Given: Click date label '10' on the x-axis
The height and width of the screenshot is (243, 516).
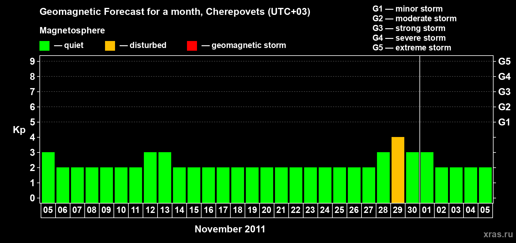Looking at the screenshot, I should (x=121, y=210).
